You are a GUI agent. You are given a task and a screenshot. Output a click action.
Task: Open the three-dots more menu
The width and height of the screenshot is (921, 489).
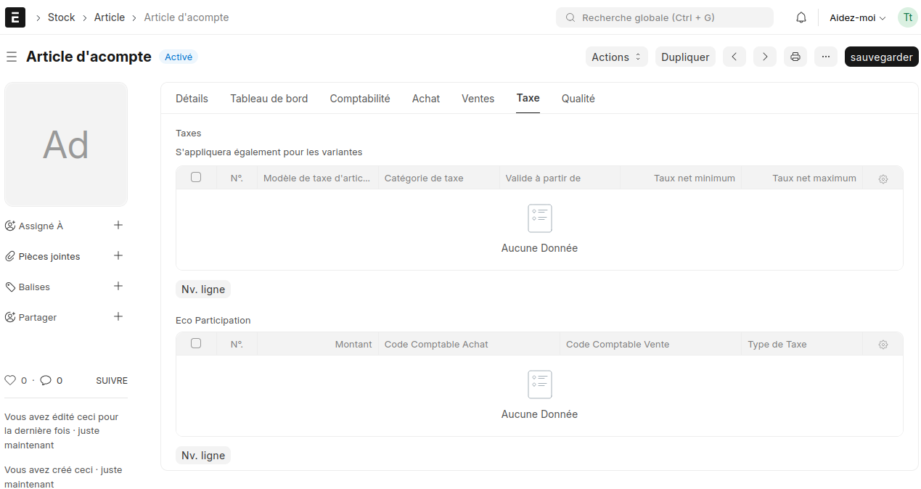tap(826, 57)
